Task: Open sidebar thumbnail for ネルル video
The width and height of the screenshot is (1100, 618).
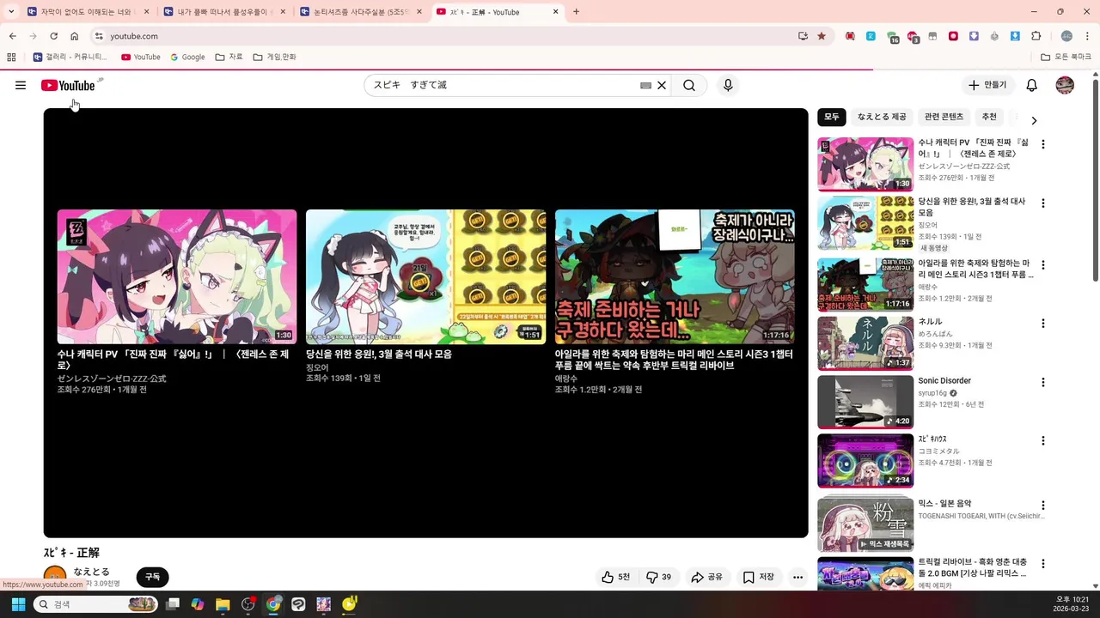Action: click(x=865, y=343)
